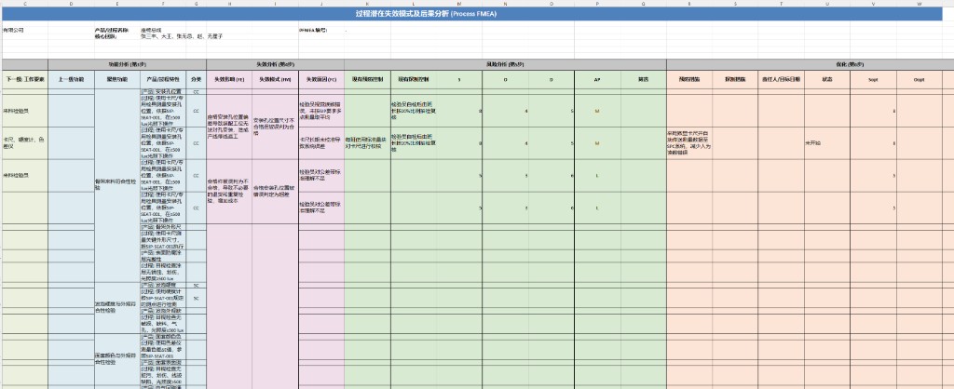Image resolution: width=954 pixels, height=389 pixels.
Task: Select the '筛选' column heading
Action: (x=643, y=80)
